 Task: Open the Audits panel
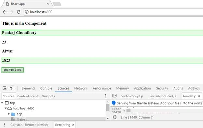point(178,88)
